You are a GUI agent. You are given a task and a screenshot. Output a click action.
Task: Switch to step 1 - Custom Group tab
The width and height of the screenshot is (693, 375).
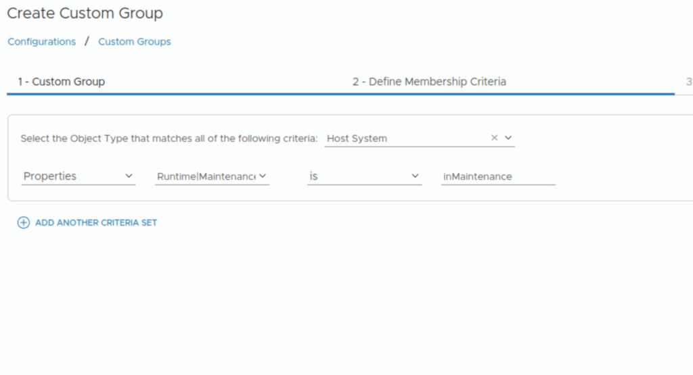62,82
